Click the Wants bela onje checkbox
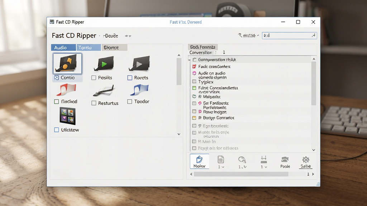 [x=194, y=133]
